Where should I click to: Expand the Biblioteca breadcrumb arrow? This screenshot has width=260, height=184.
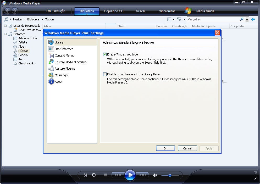pyautogui.click(x=25, y=19)
